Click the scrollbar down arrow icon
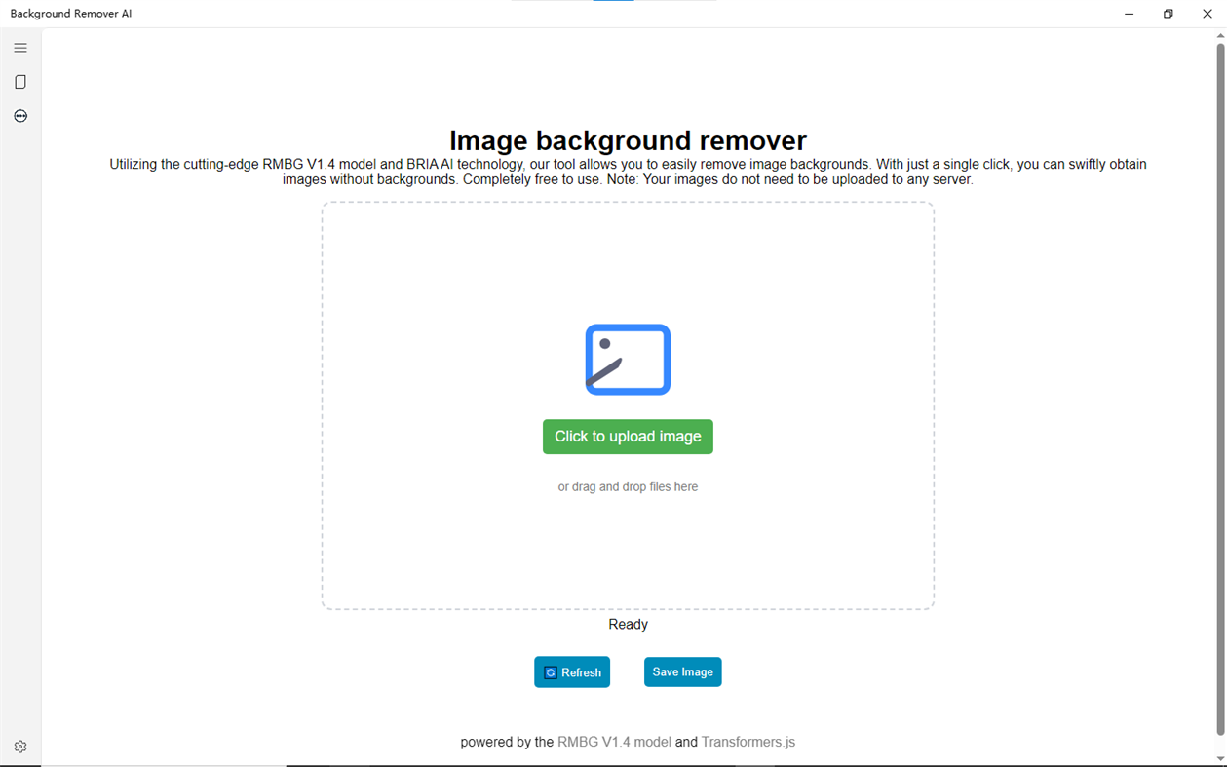Image resolution: width=1227 pixels, height=767 pixels. click(1218, 759)
